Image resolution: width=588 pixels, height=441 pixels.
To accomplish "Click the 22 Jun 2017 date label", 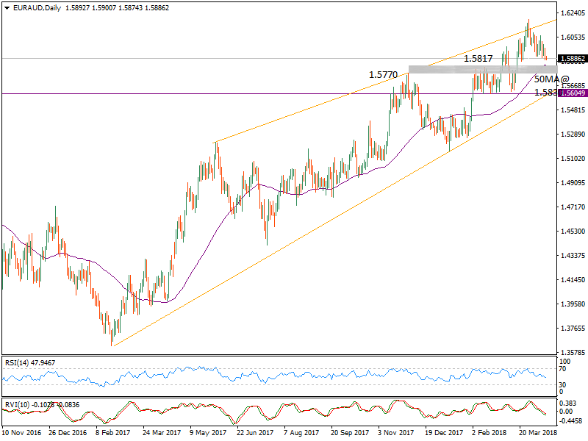I will tap(255, 432).
